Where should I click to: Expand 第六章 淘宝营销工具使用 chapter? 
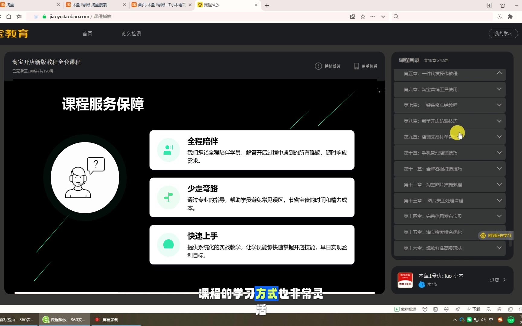pos(499,89)
